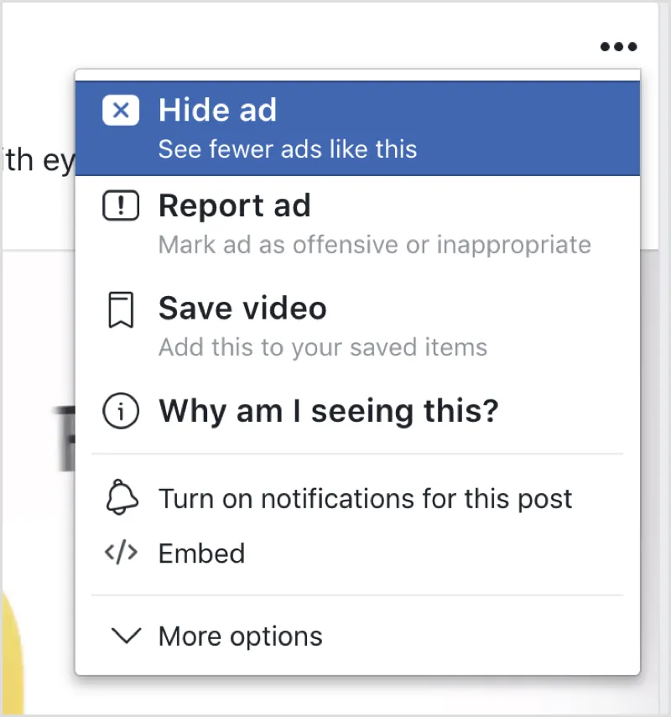Choose the Embed option
Image resolution: width=671 pixels, height=717 pixels.
point(357,553)
